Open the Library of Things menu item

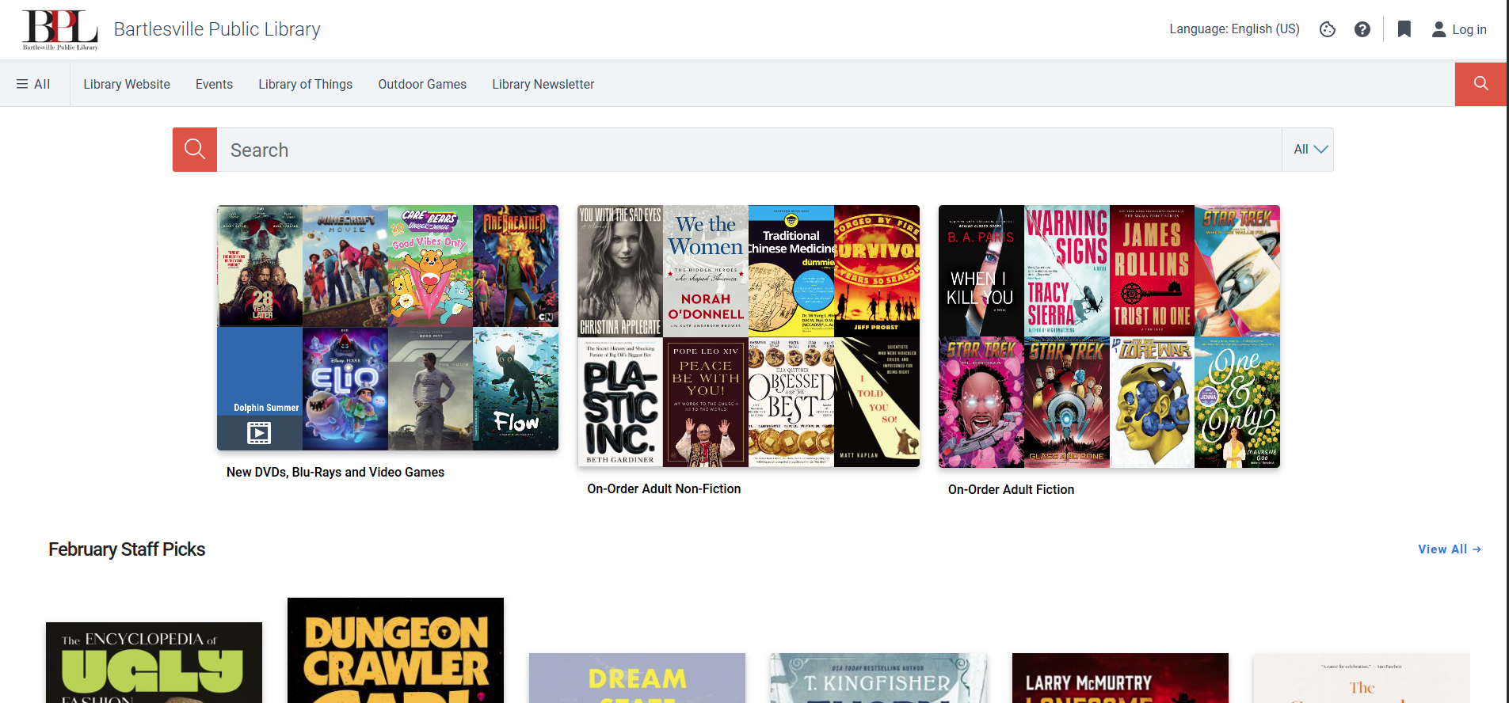click(305, 84)
